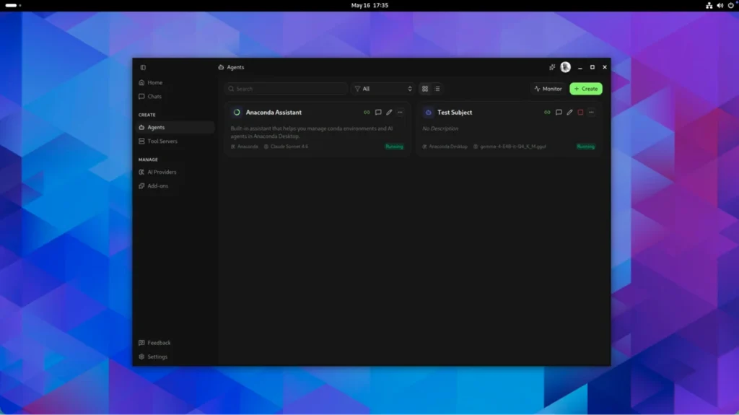Collapse the sidebar panel toggle icon
Screen dimensions: 739x415
pos(143,67)
